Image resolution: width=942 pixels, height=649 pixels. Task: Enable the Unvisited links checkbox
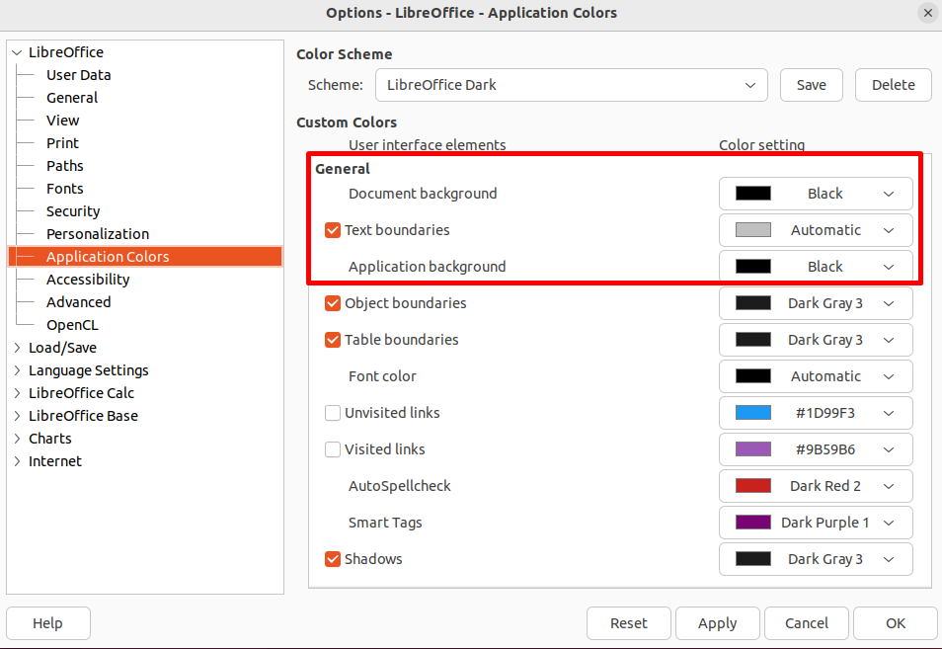tap(332, 413)
